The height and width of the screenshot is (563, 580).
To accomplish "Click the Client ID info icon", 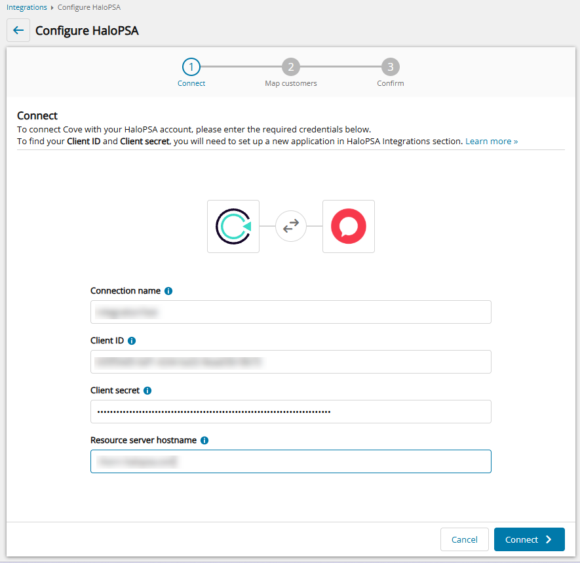I will tap(132, 341).
